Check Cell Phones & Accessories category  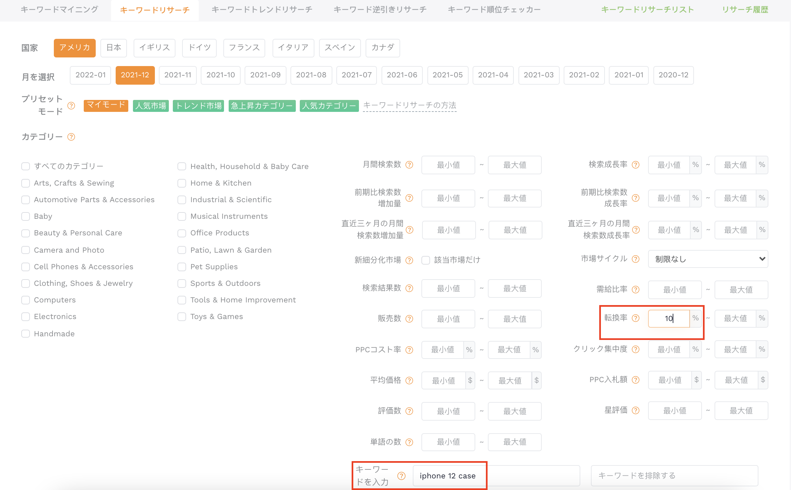26,267
